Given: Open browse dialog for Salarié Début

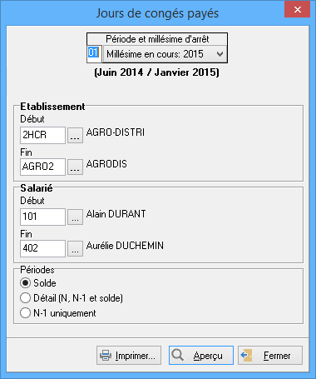Looking at the screenshot, I should pos(75,217).
